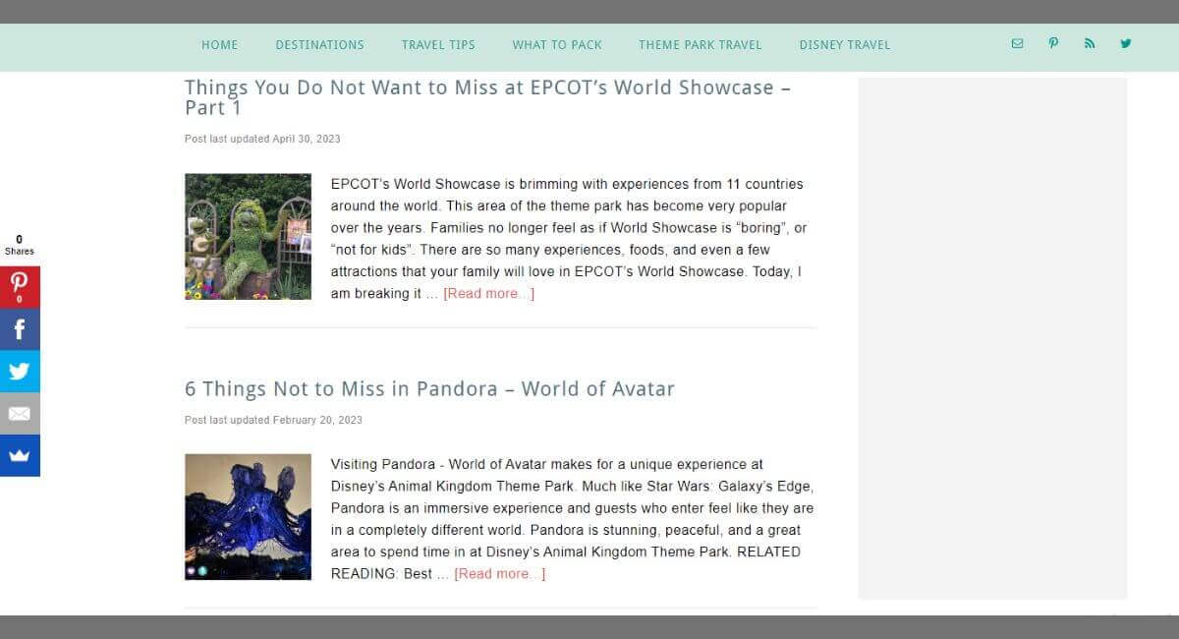Click the February 20, 2023 post date

click(x=317, y=420)
